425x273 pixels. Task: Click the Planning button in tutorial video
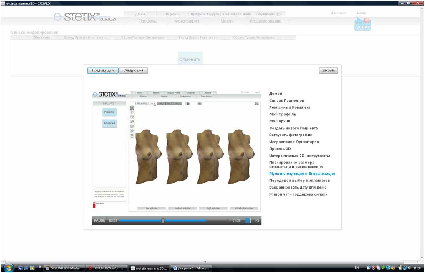point(109,112)
